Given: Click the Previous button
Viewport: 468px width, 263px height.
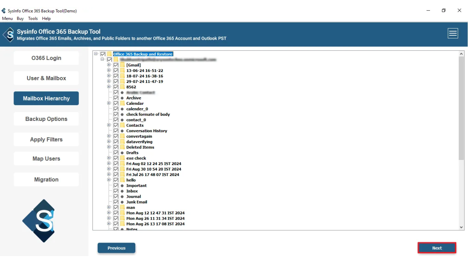Looking at the screenshot, I should tap(116, 248).
